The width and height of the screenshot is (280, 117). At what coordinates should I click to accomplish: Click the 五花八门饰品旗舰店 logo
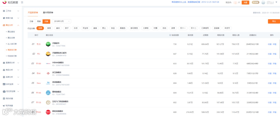click(x=48, y=102)
